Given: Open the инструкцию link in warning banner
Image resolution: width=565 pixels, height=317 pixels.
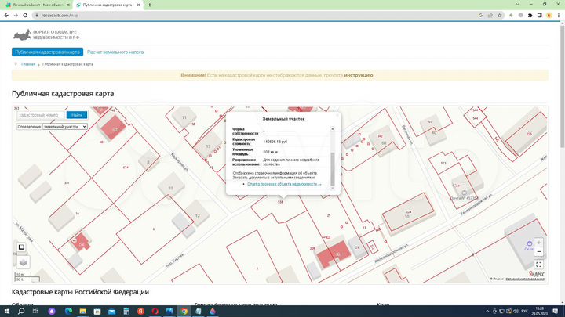Looking at the screenshot, I should click(x=357, y=75).
